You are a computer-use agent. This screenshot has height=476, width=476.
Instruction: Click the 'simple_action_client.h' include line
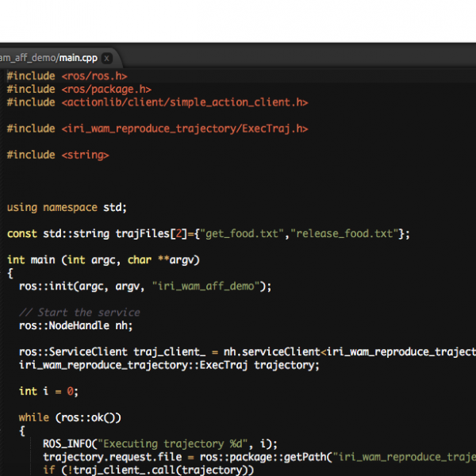(x=158, y=102)
